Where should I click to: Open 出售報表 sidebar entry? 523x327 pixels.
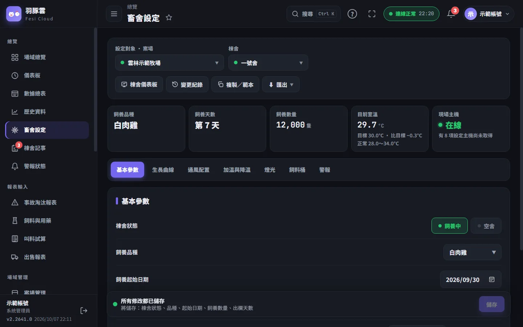click(x=47, y=257)
